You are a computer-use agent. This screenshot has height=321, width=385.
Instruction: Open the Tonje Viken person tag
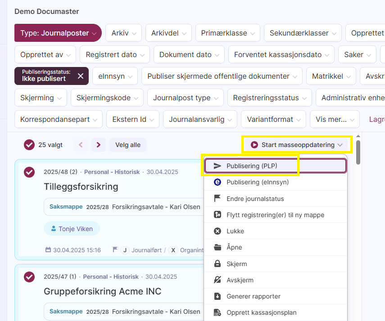coord(72,228)
